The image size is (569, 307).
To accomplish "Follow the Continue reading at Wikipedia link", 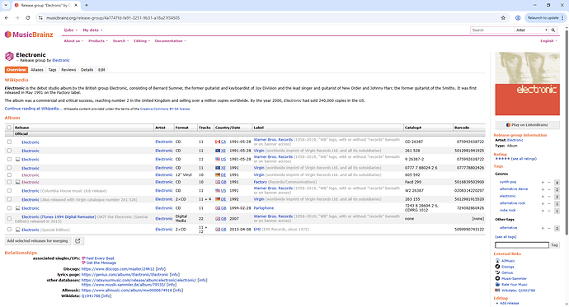I will click(x=33, y=109).
